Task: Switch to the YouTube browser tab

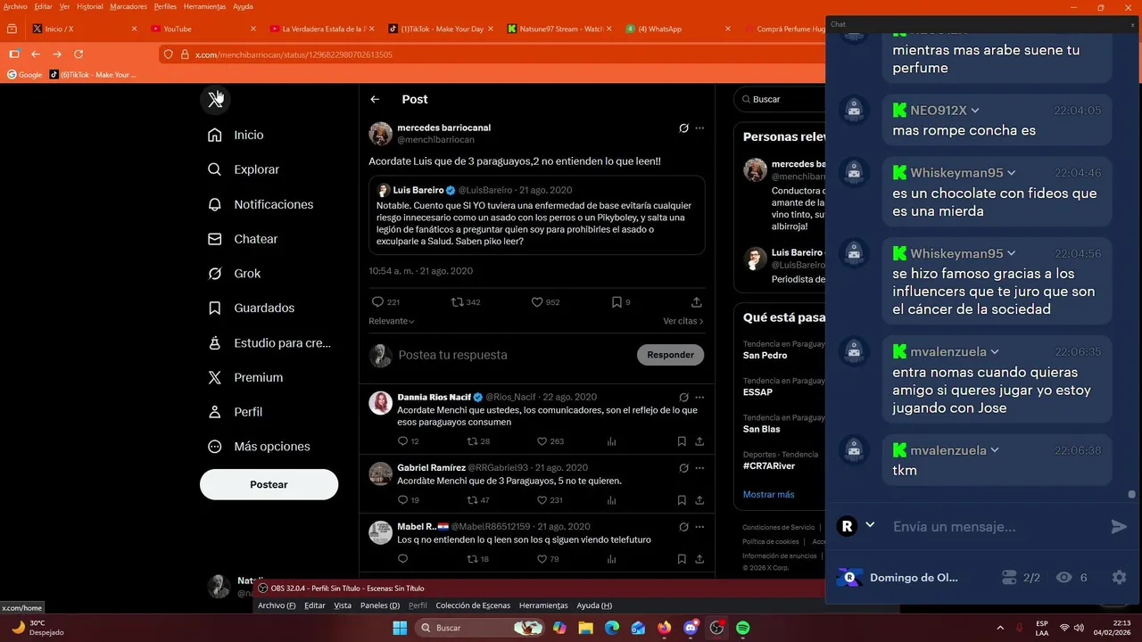Action: [203, 29]
